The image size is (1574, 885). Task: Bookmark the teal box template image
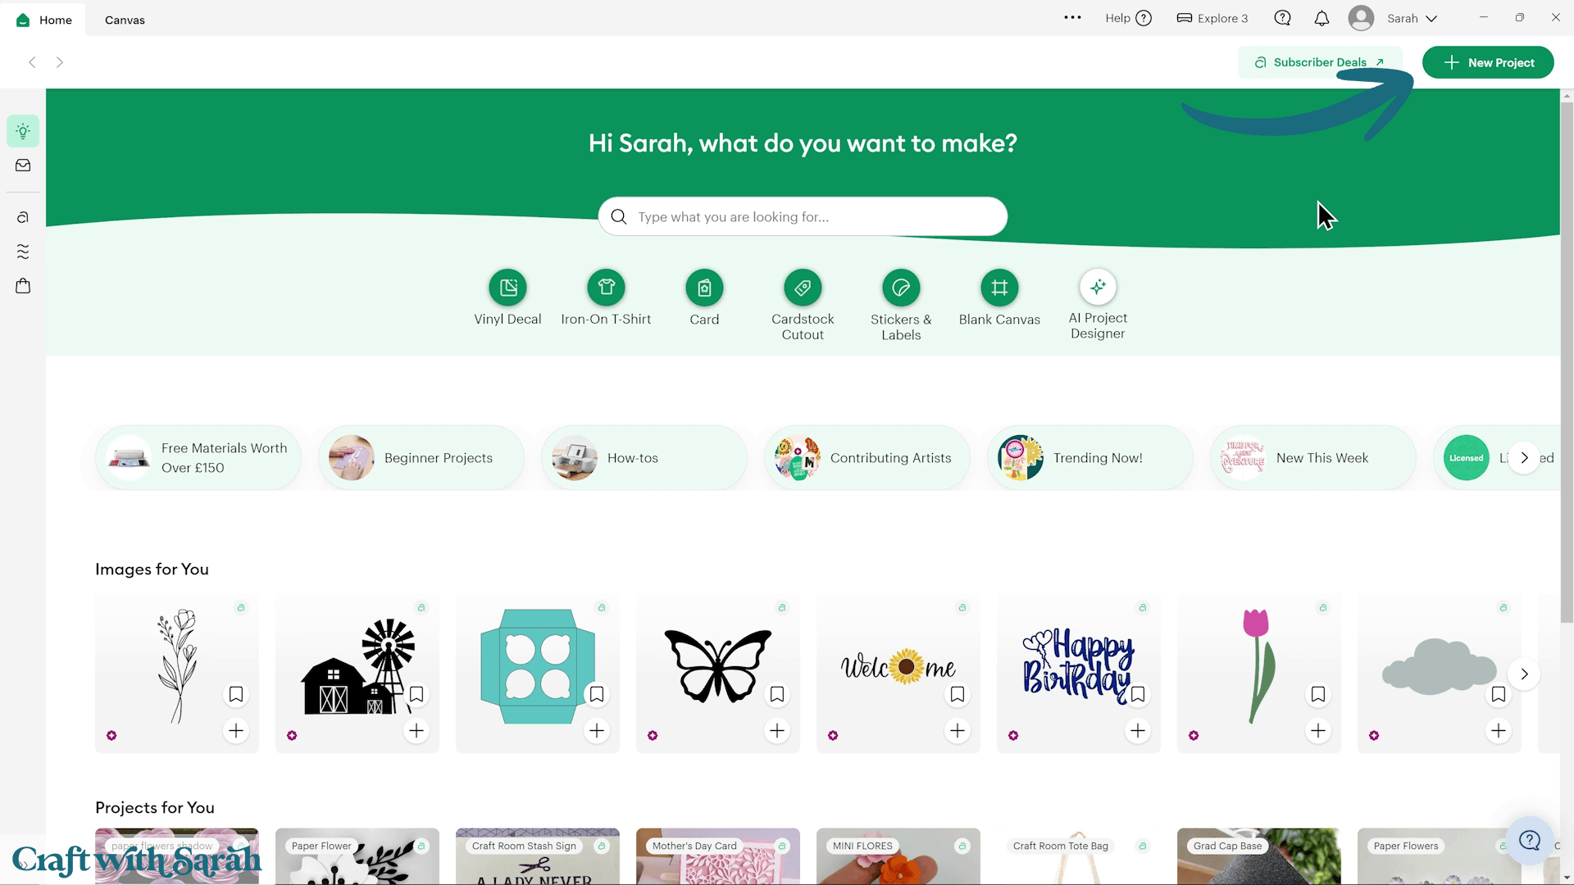(597, 695)
